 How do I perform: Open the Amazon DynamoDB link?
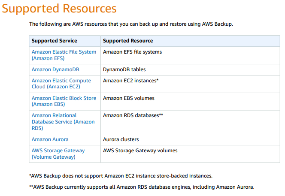pyautogui.click(x=55, y=69)
